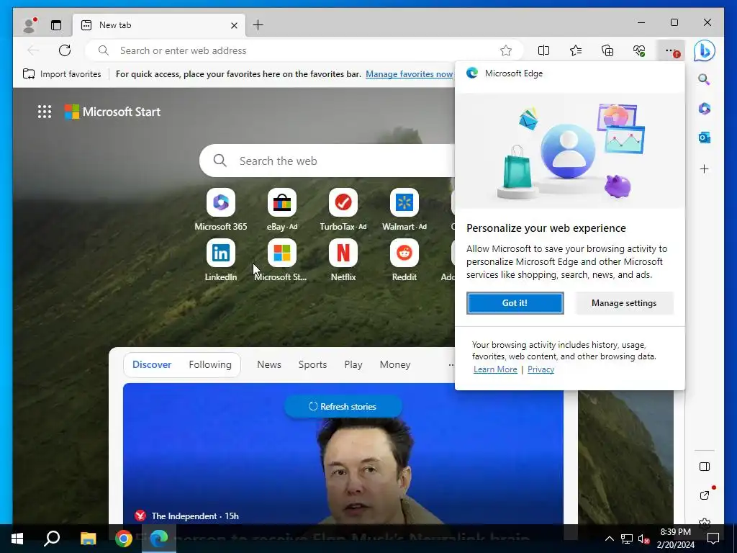Open sidebar Outlook icon
This screenshot has width=737, height=553.
coord(704,138)
